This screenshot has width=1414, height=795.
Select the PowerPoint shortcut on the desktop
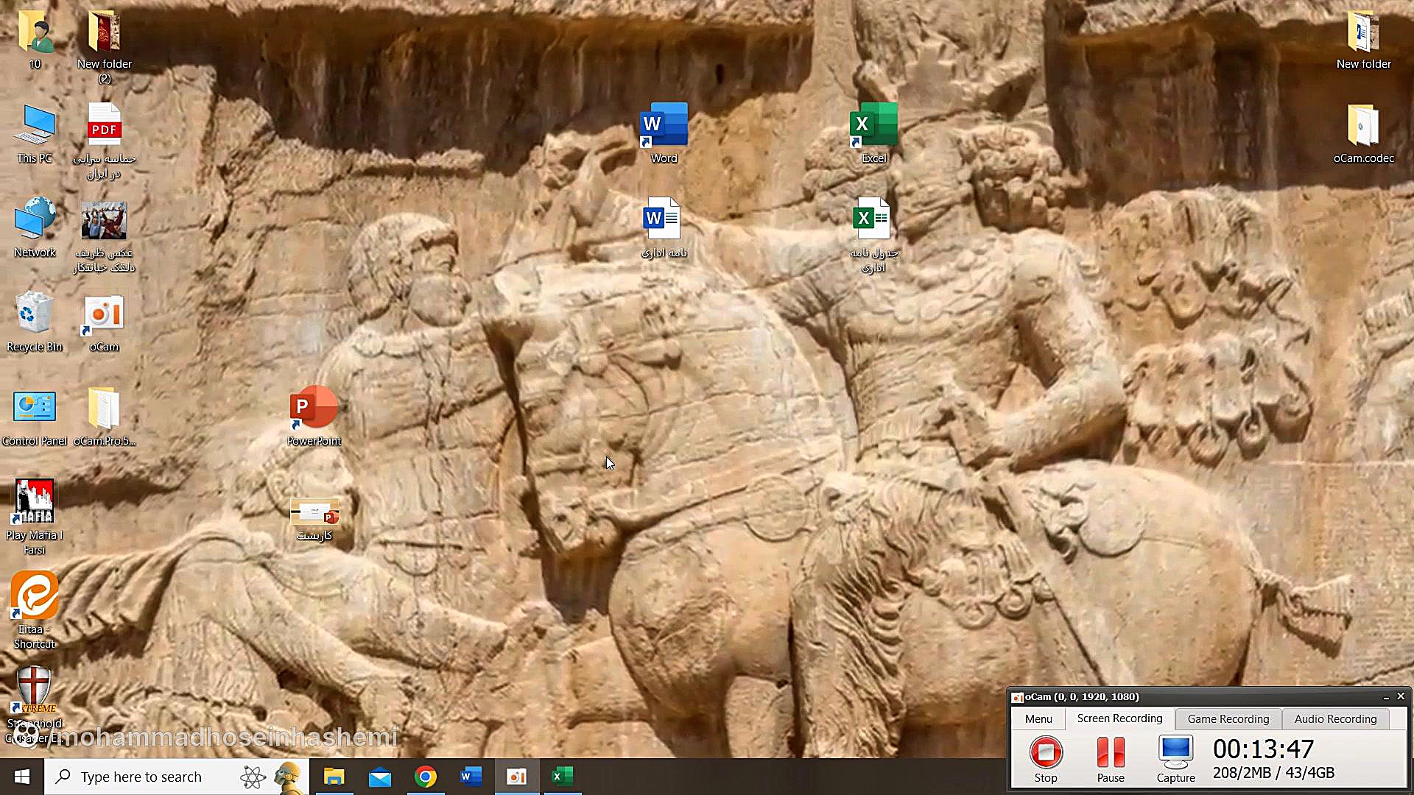click(314, 415)
